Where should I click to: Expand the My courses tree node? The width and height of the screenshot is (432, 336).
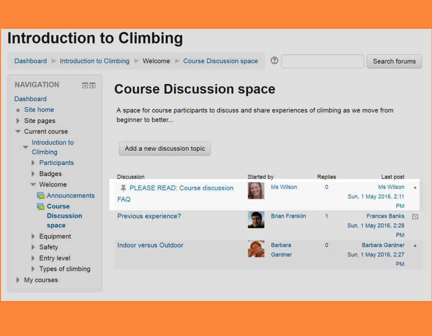(18, 280)
